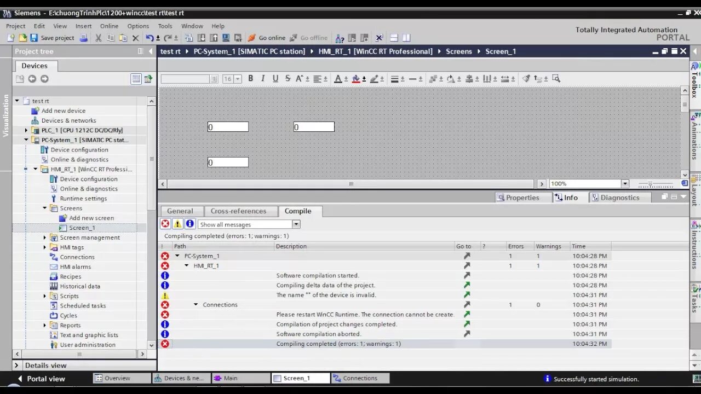Expand the Scripts tree node
The image size is (701, 394).
(x=45, y=296)
